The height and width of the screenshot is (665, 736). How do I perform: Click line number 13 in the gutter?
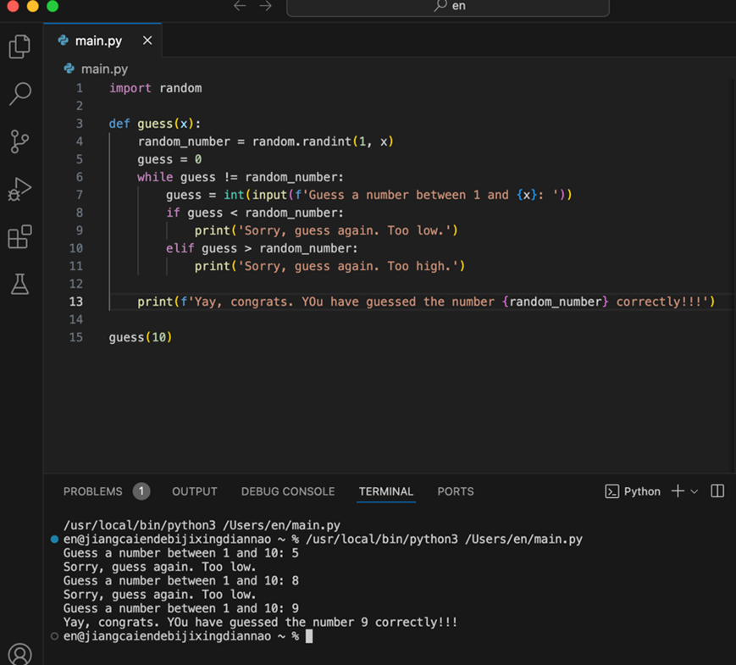(76, 302)
